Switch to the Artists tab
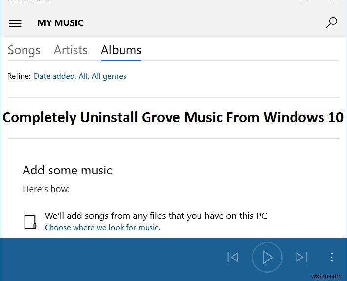The height and width of the screenshot is (281, 347). pos(71,50)
